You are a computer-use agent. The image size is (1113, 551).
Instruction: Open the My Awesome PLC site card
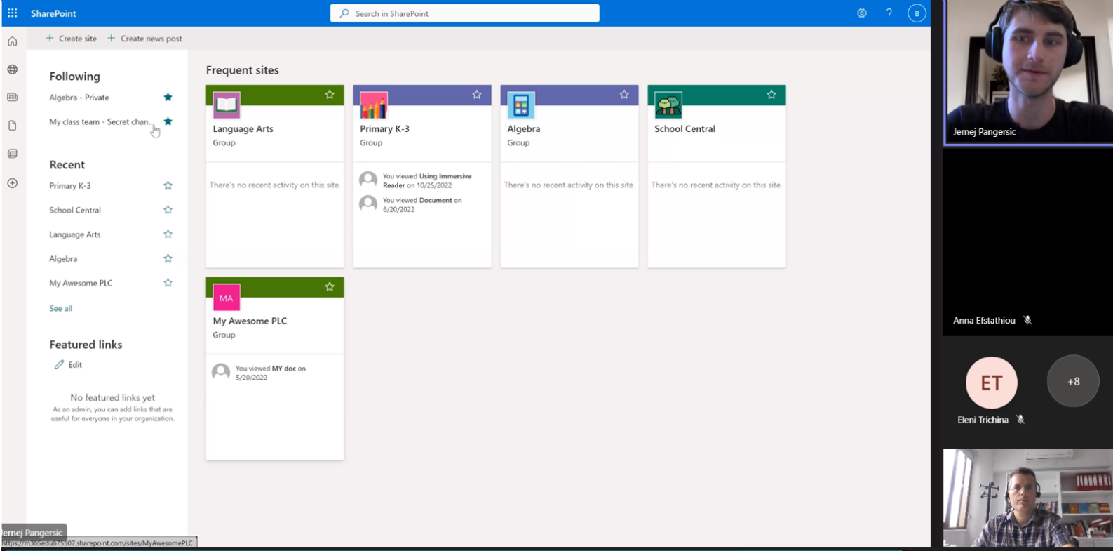250,321
